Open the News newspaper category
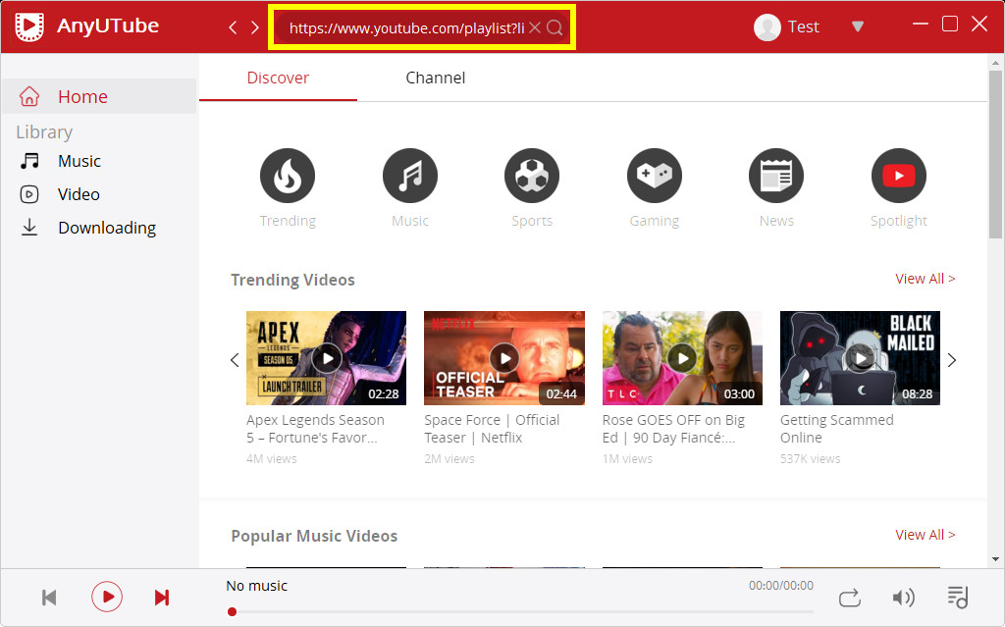 pos(776,176)
